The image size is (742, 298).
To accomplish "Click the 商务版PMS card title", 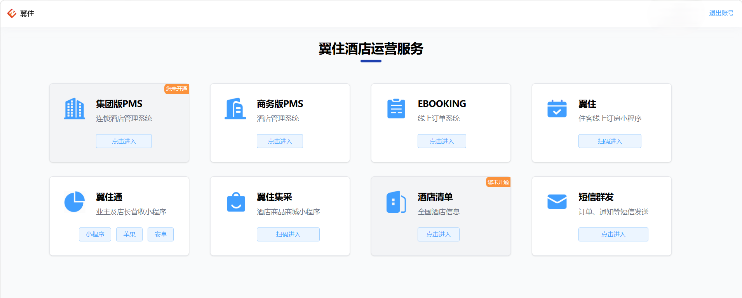I will (280, 104).
